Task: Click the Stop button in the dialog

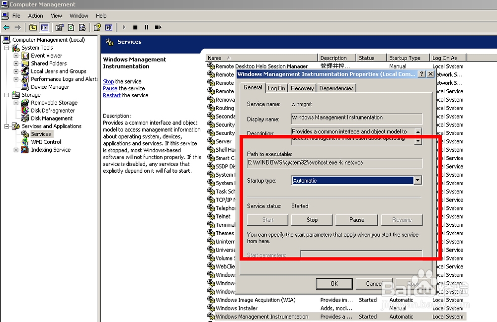Action: 312,220
